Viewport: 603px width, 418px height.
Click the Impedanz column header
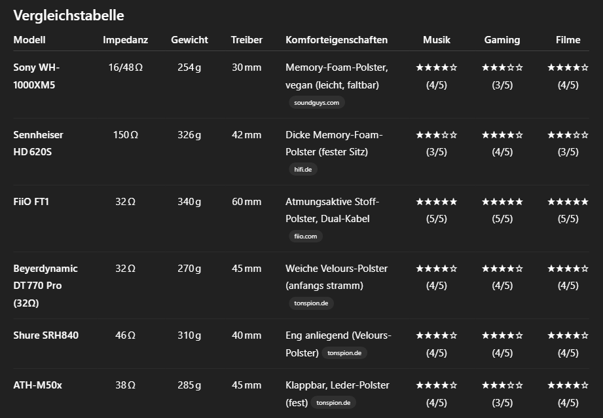[125, 40]
